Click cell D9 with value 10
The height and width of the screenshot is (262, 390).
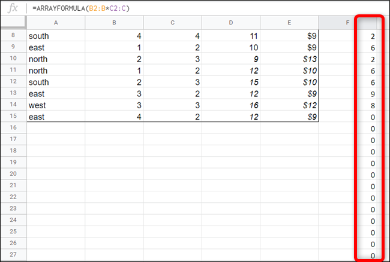coord(231,47)
